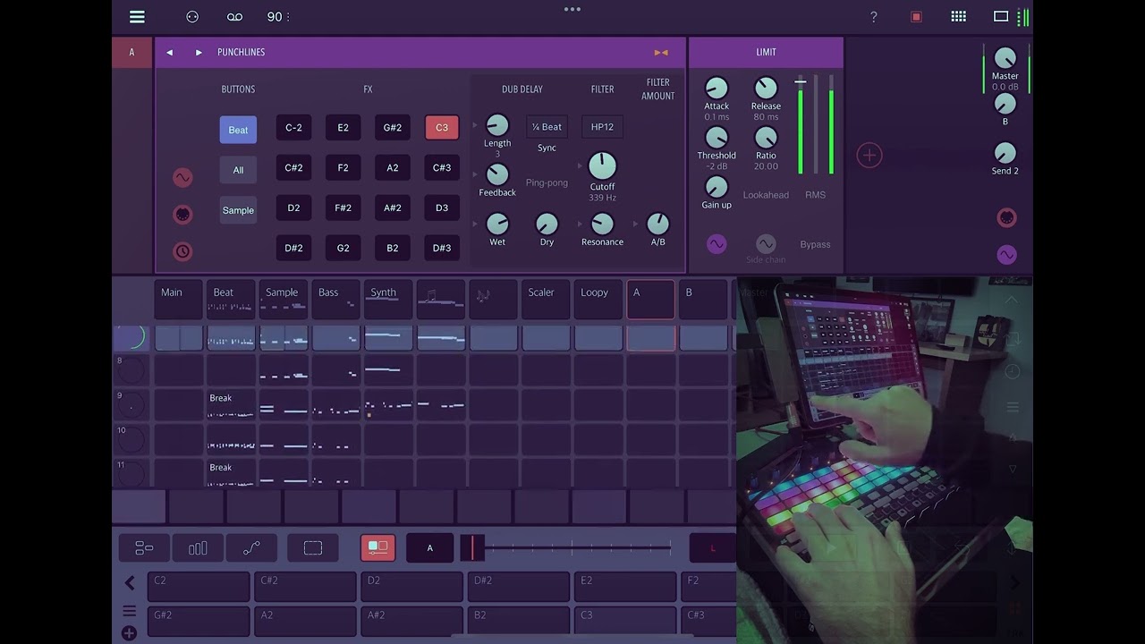Click the purple wave icon in Limit module

click(717, 244)
